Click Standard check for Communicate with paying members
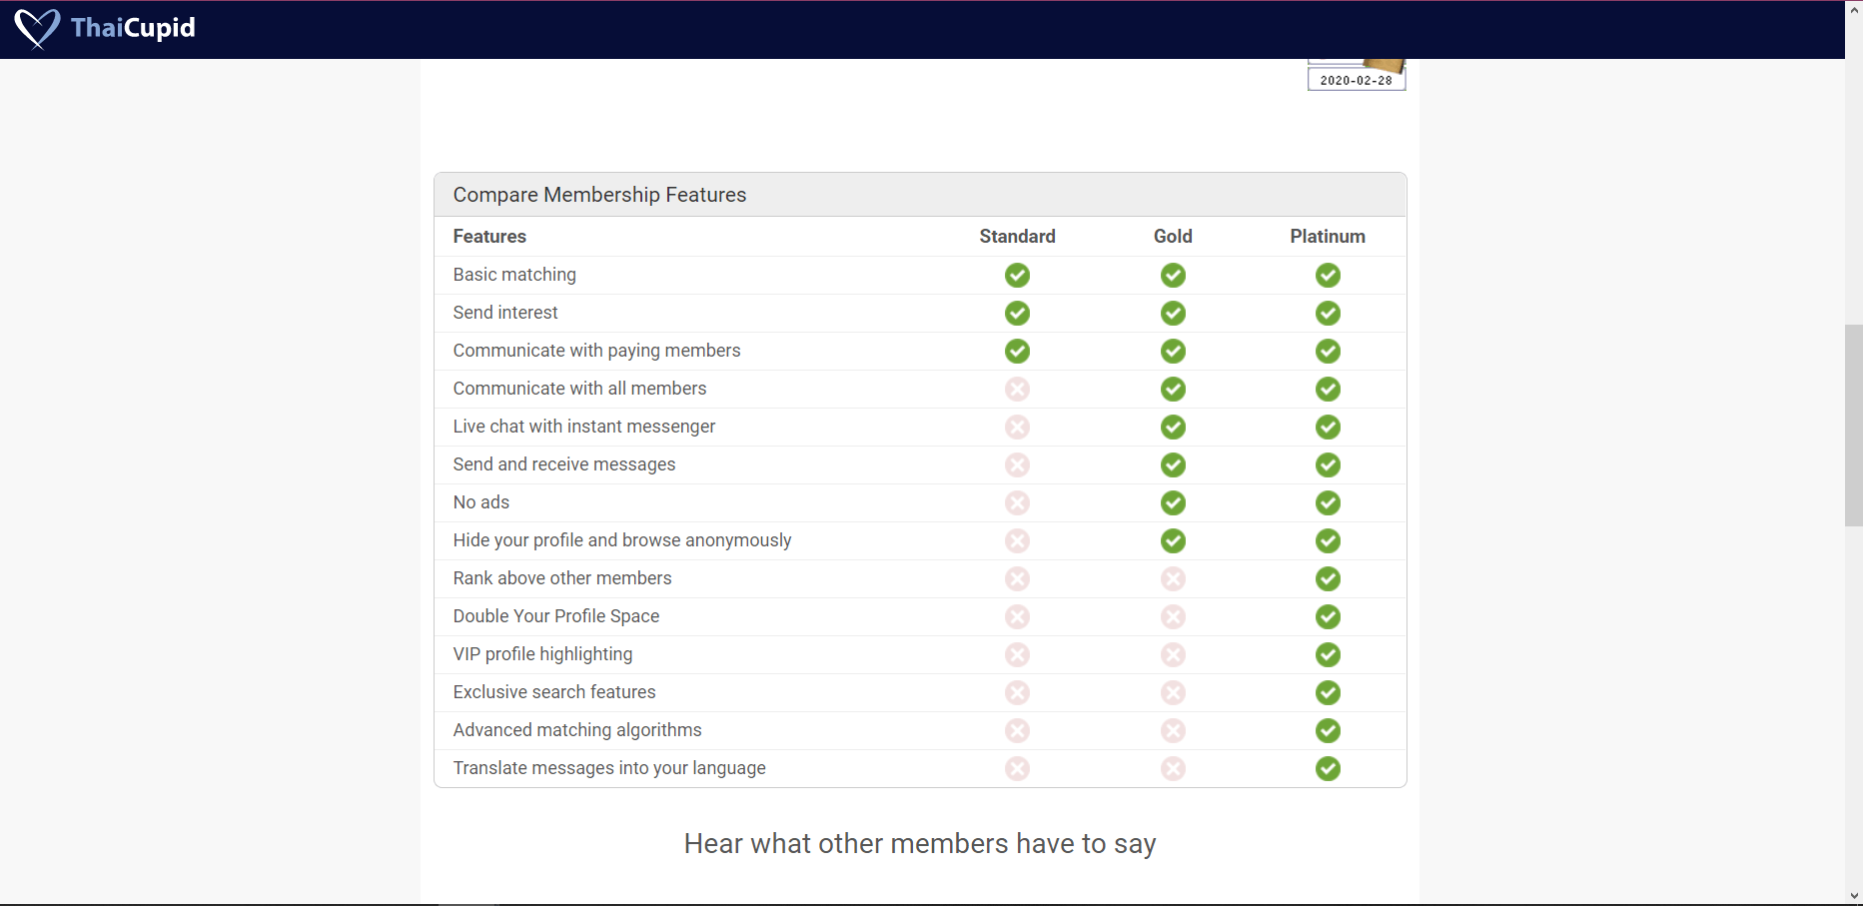The width and height of the screenshot is (1863, 906). click(1017, 351)
